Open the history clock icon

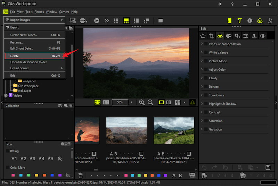click(270, 21)
